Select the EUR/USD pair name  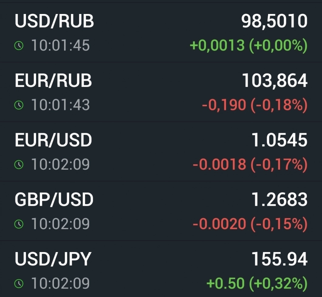(x=54, y=140)
